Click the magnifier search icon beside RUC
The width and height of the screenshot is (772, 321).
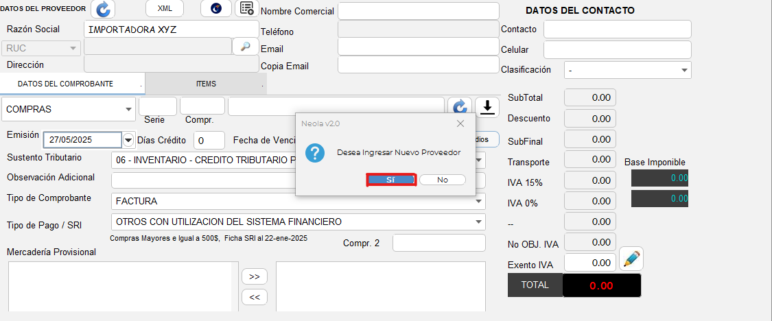coord(244,47)
